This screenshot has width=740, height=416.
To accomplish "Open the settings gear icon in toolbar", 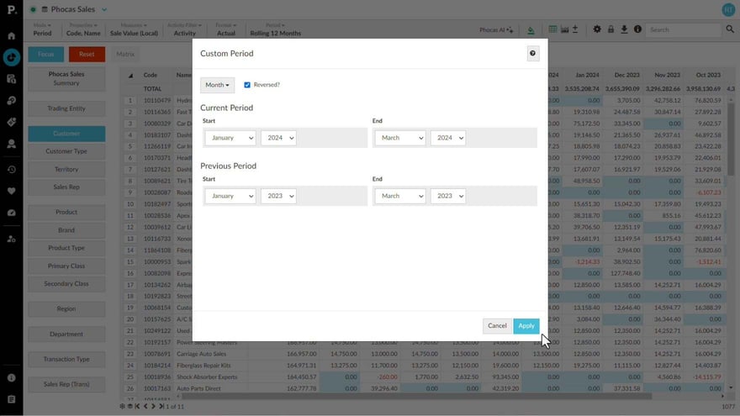I will [x=597, y=29].
